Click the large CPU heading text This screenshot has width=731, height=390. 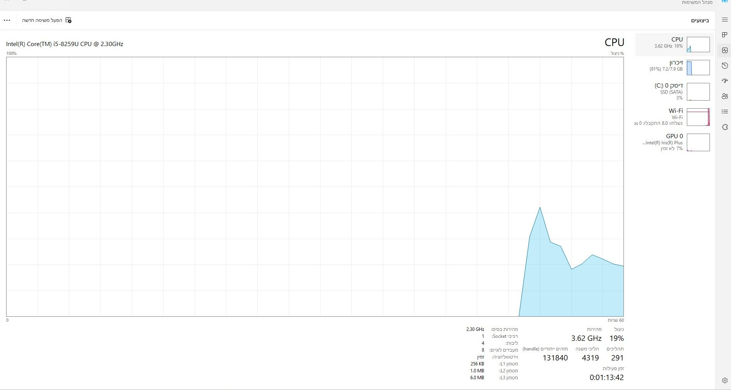click(614, 42)
